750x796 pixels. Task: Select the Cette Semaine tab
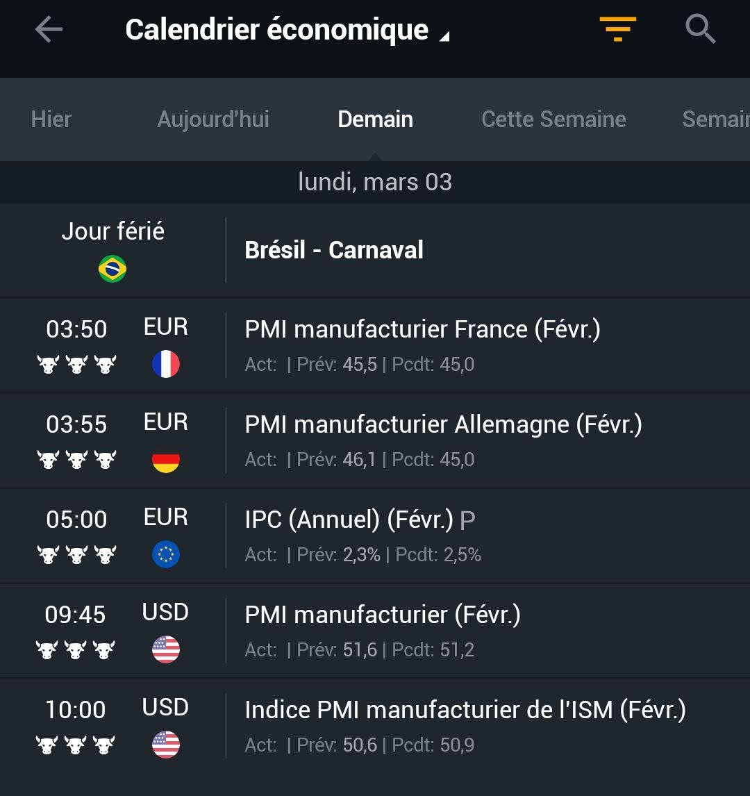(x=553, y=119)
